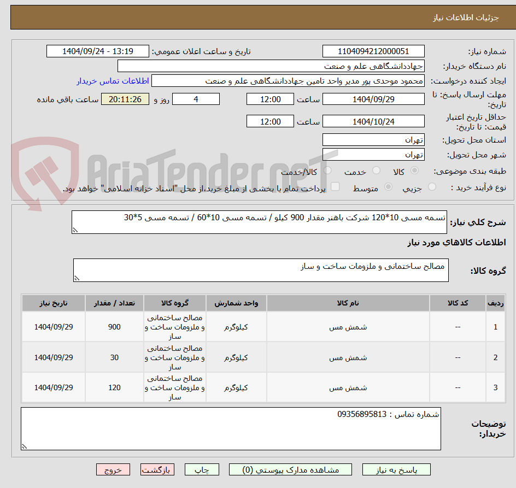Choose the کالا/خدمت radio option
This screenshot has width=516, height=488.
tap(327, 170)
